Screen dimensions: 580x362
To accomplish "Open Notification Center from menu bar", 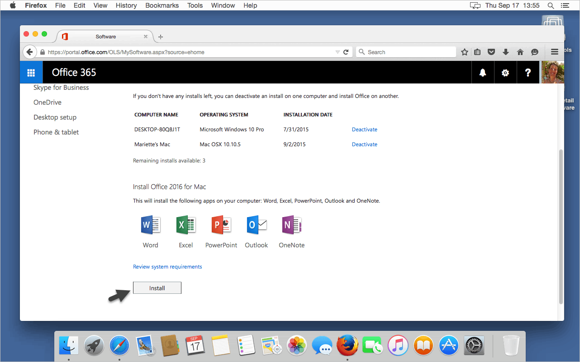I will pyautogui.click(x=565, y=5).
